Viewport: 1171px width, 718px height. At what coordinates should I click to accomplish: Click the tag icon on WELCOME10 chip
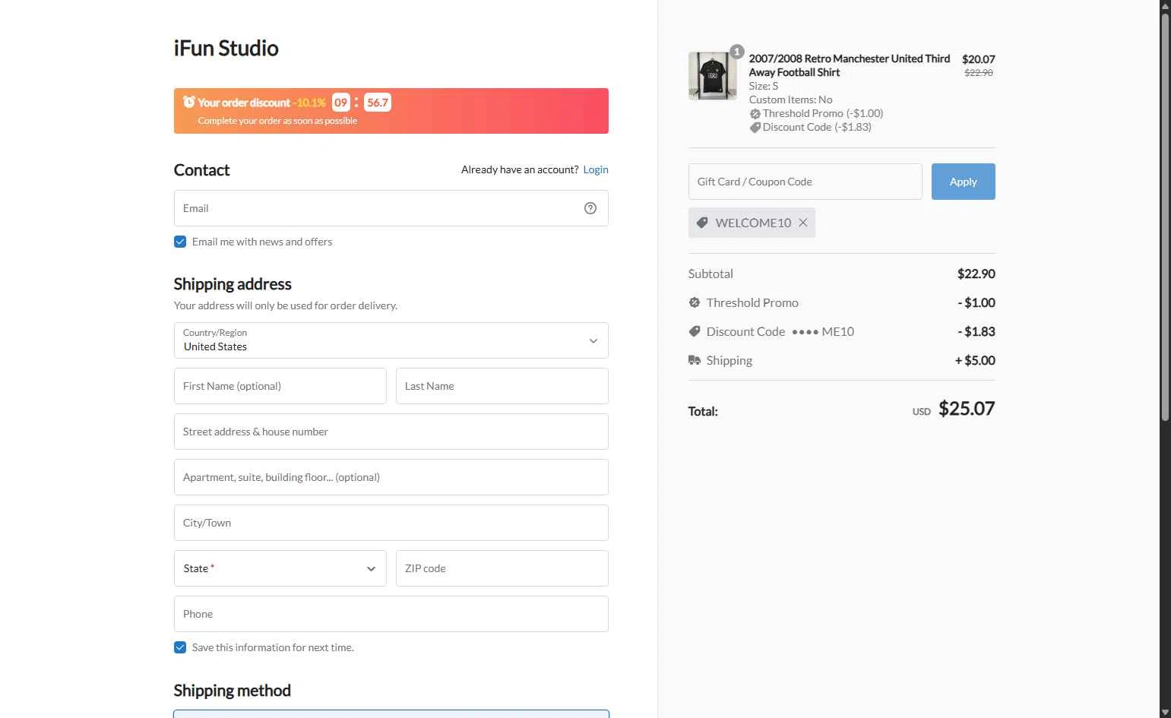pos(702,223)
